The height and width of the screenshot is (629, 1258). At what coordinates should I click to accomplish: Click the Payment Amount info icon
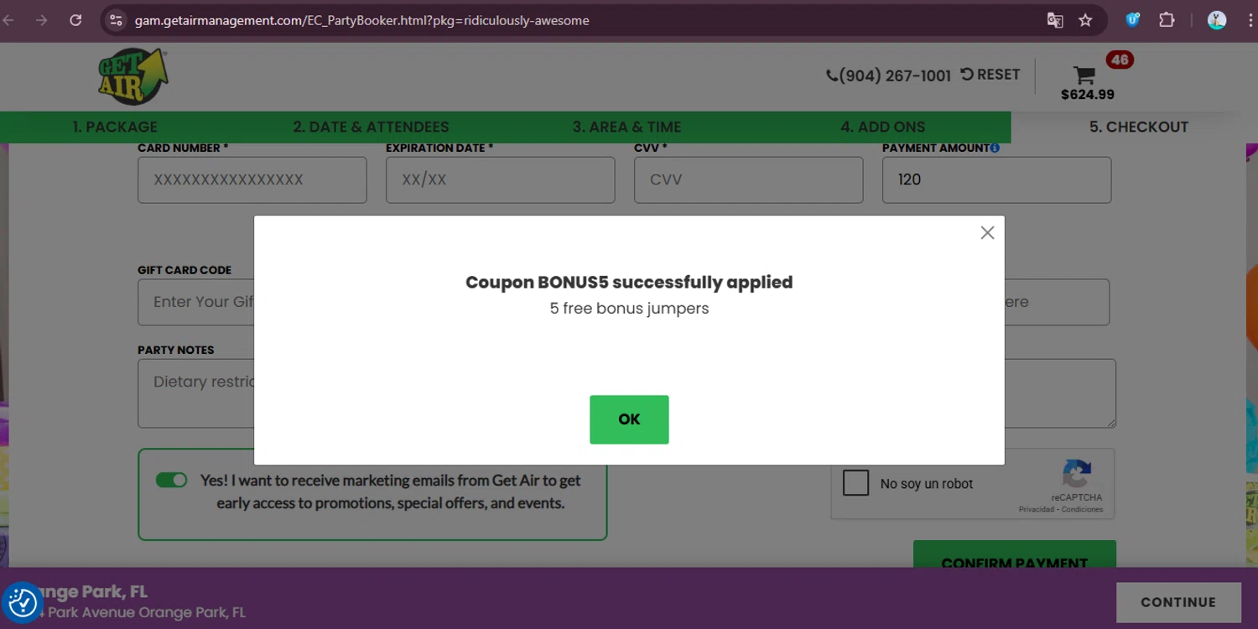pyautogui.click(x=995, y=148)
